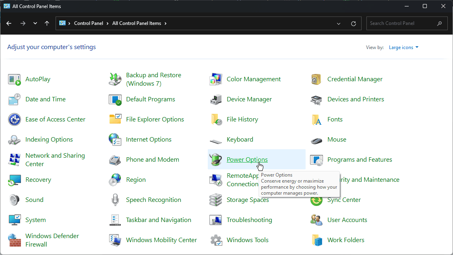453x255 pixels.
Task: Click the Mouse icon
Action: (316, 141)
